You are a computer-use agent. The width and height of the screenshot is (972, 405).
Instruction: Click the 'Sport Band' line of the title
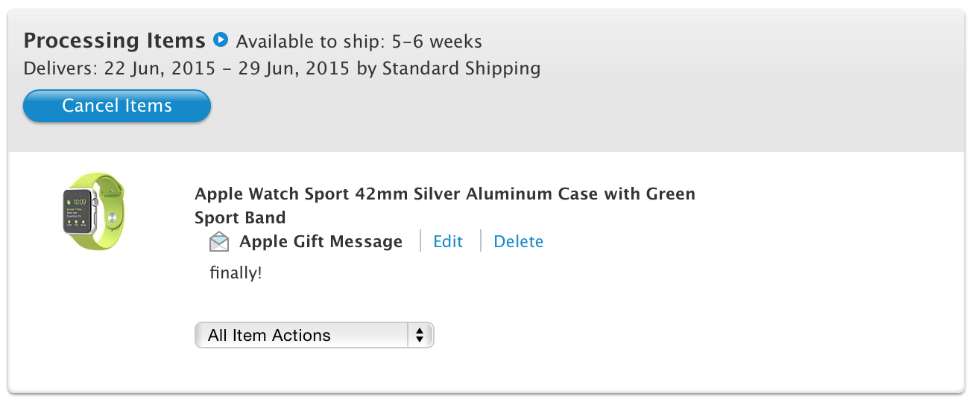coord(240,218)
